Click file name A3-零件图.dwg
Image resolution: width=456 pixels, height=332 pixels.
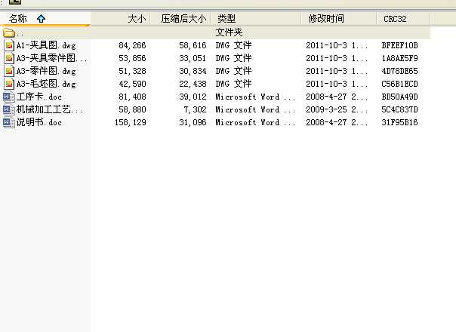tap(46, 71)
